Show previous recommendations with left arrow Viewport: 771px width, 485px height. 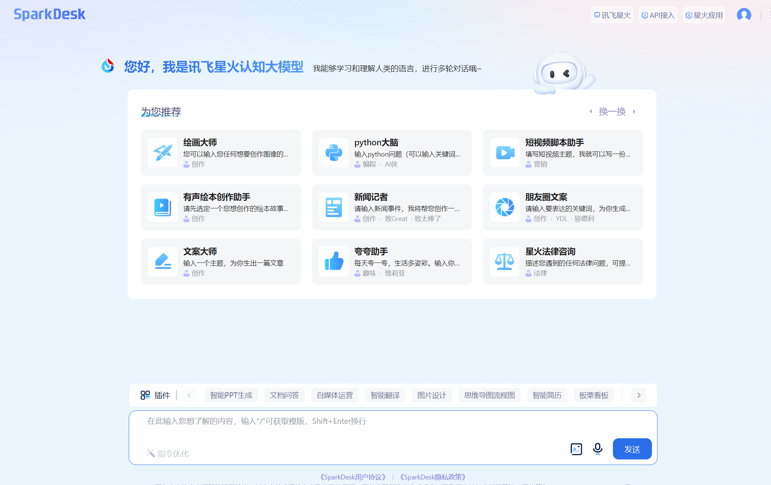tap(591, 111)
